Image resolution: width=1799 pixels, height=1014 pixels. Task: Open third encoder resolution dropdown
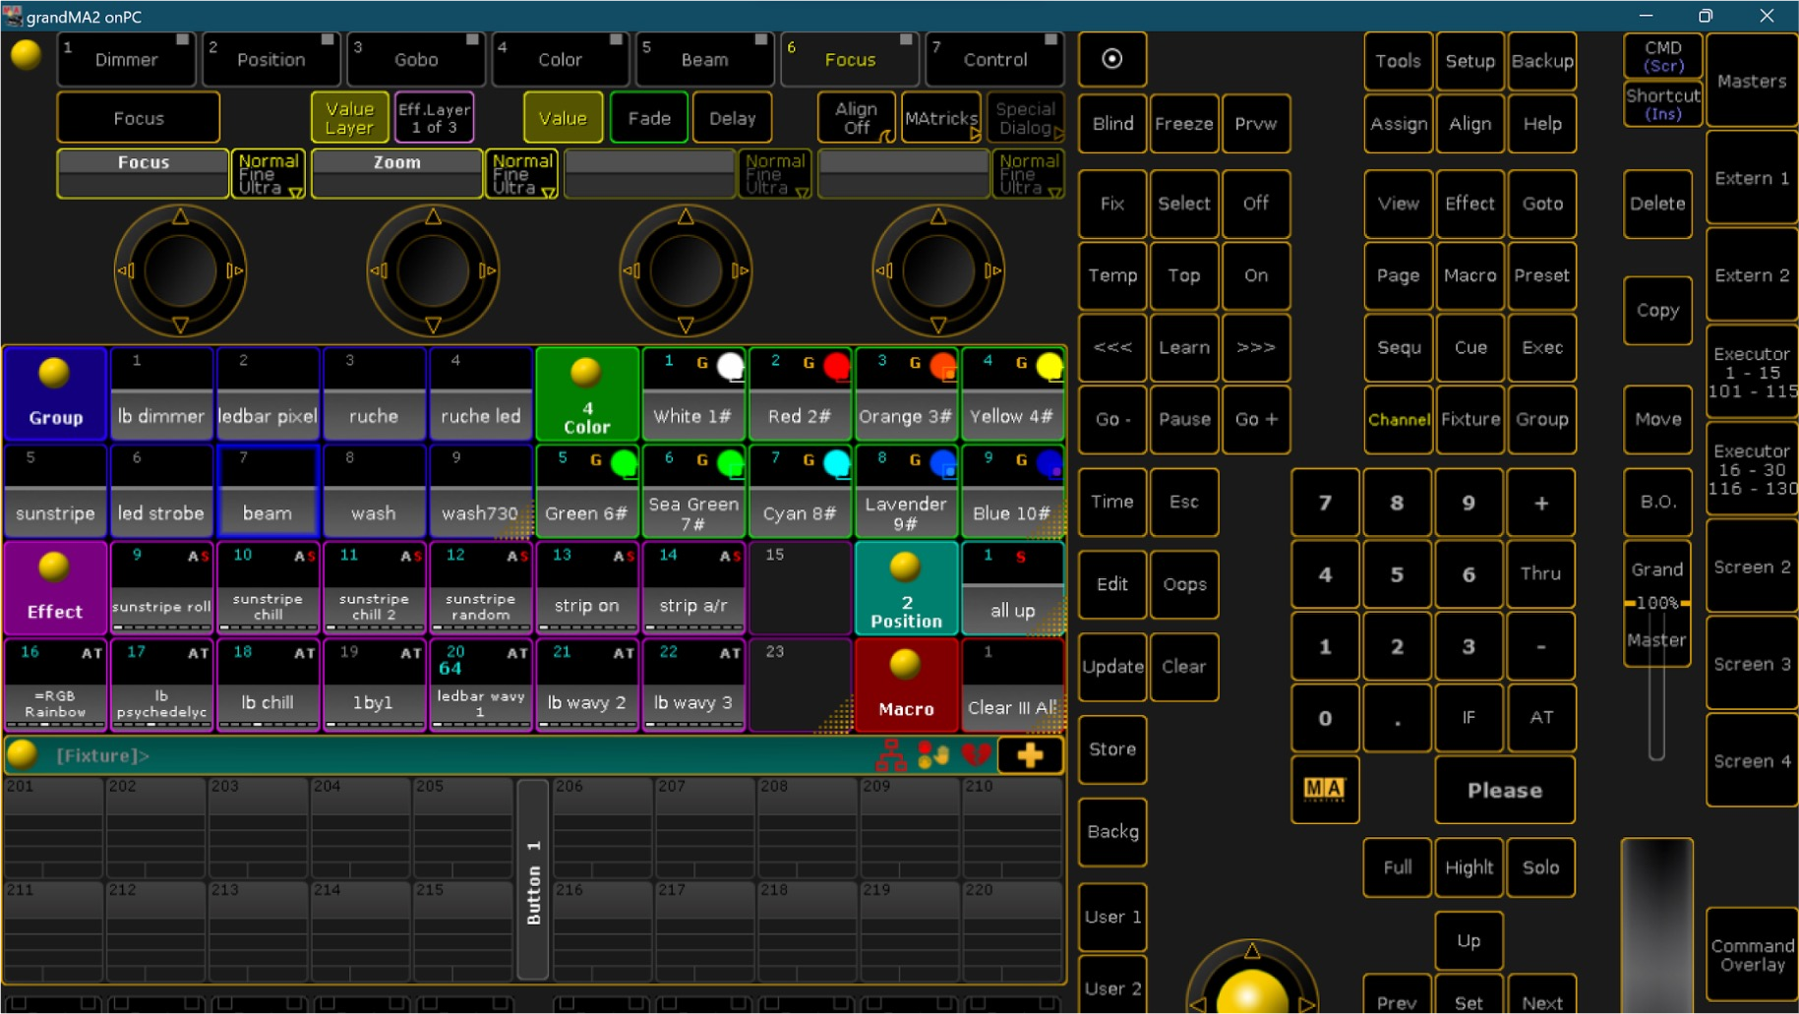(775, 174)
